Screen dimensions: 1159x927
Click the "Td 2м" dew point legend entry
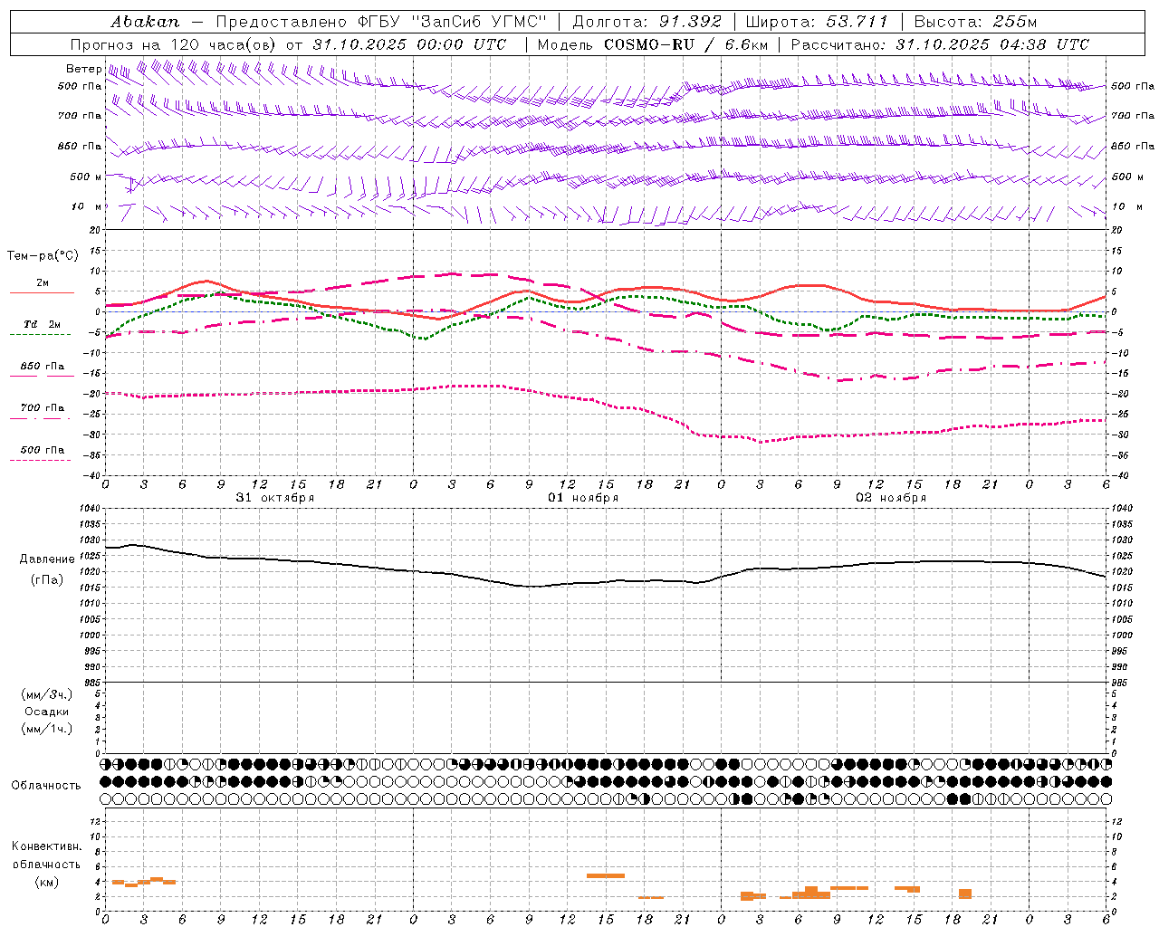tap(43, 324)
